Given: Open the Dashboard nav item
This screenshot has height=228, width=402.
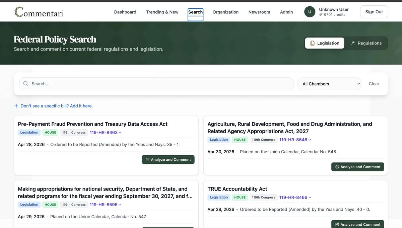Looking at the screenshot, I should coord(125,12).
